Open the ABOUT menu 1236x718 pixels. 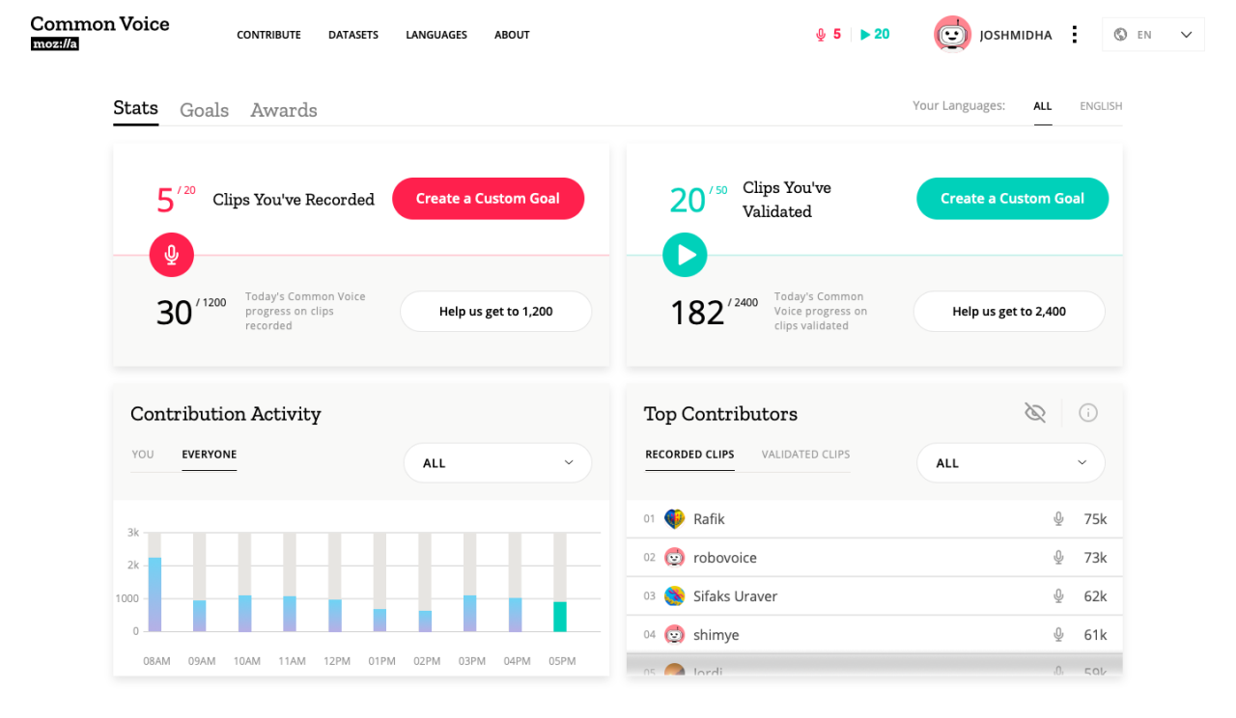tap(512, 35)
